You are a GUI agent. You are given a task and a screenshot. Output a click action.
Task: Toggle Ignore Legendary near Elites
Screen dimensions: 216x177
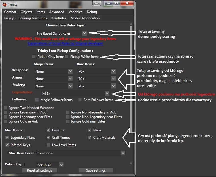tap(6, 117)
